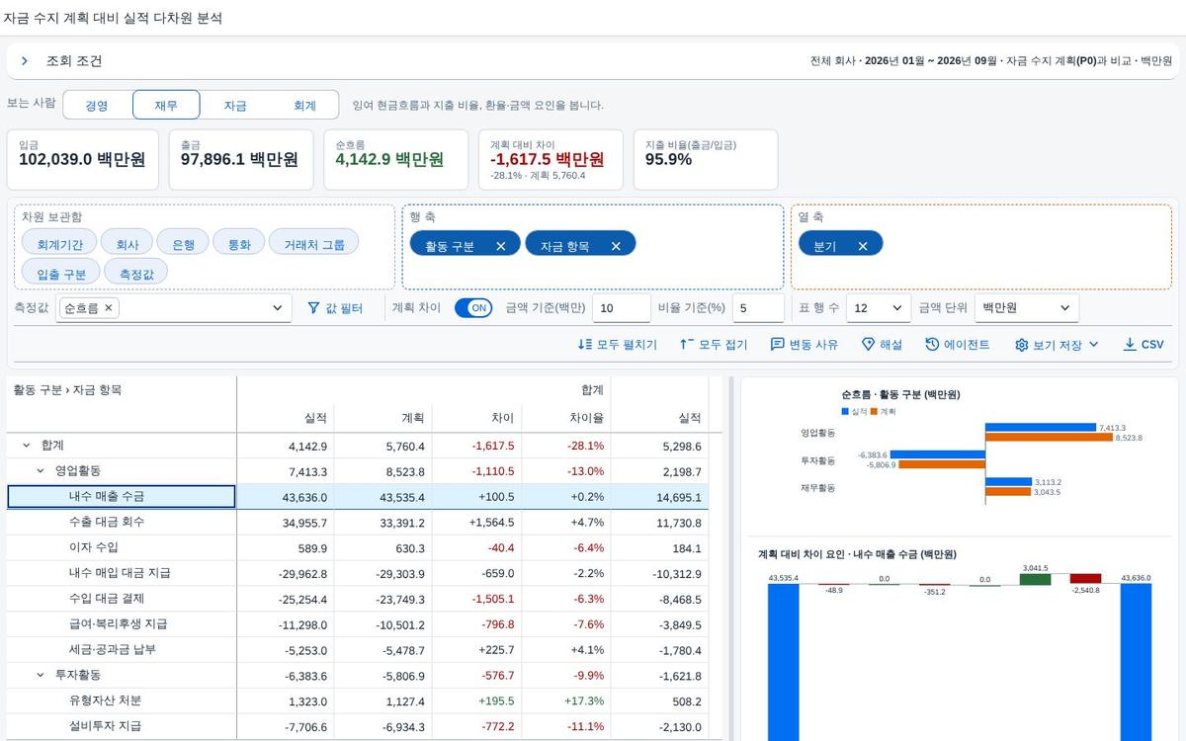This screenshot has width=1186, height=741.
Task: Focus the 금액 기준(백만) input field
Action: [622, 308]
